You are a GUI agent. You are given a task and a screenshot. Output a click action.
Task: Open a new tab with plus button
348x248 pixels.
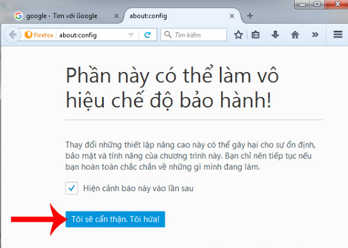coord(250,16)
